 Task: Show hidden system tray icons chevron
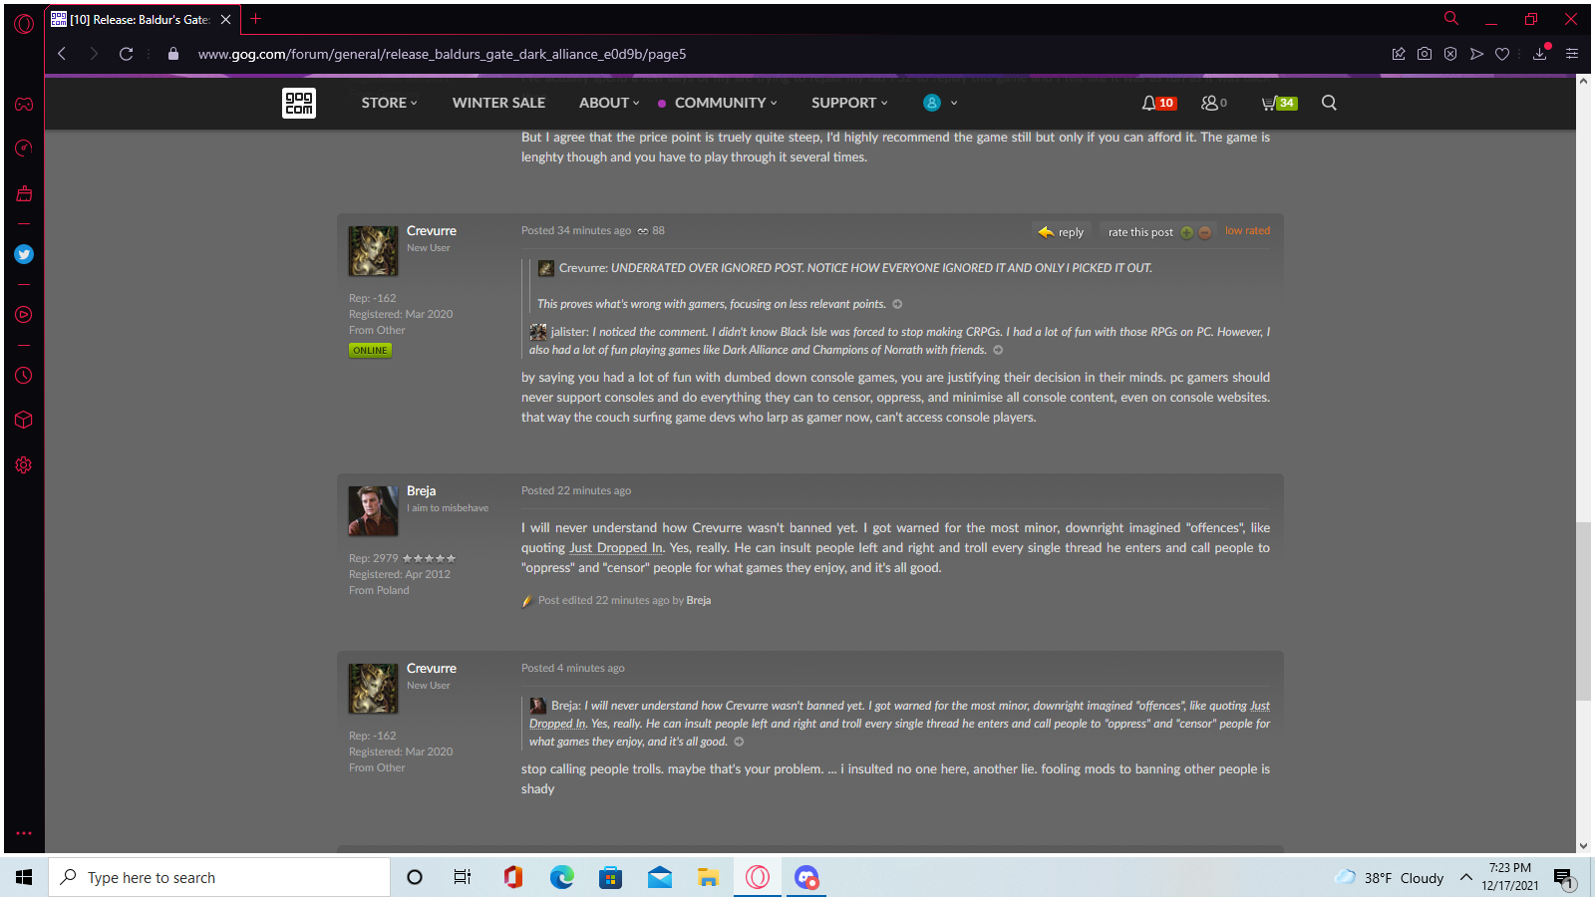(x=1465, y=877)
